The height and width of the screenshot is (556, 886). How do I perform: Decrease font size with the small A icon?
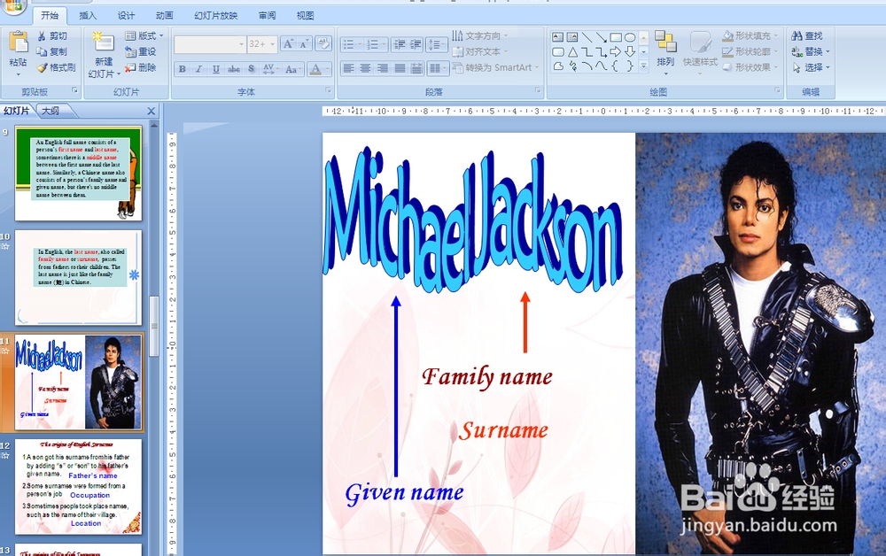click(x=304, y=44)
